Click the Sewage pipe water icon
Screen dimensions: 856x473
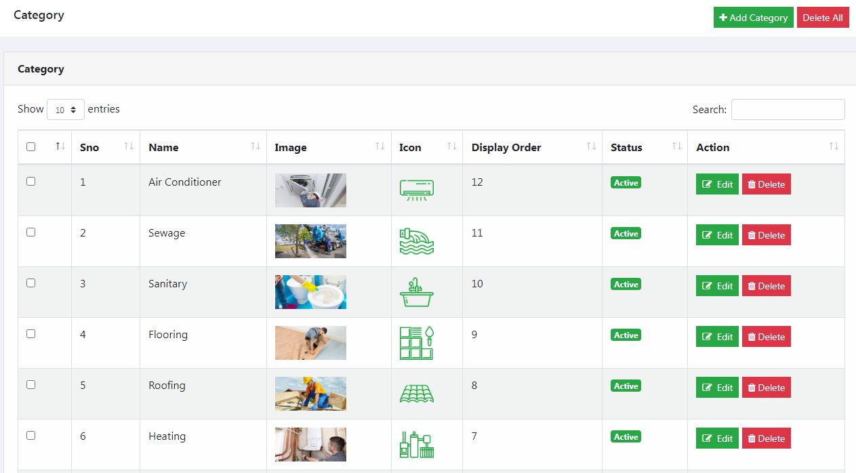(x=416, y=241)
